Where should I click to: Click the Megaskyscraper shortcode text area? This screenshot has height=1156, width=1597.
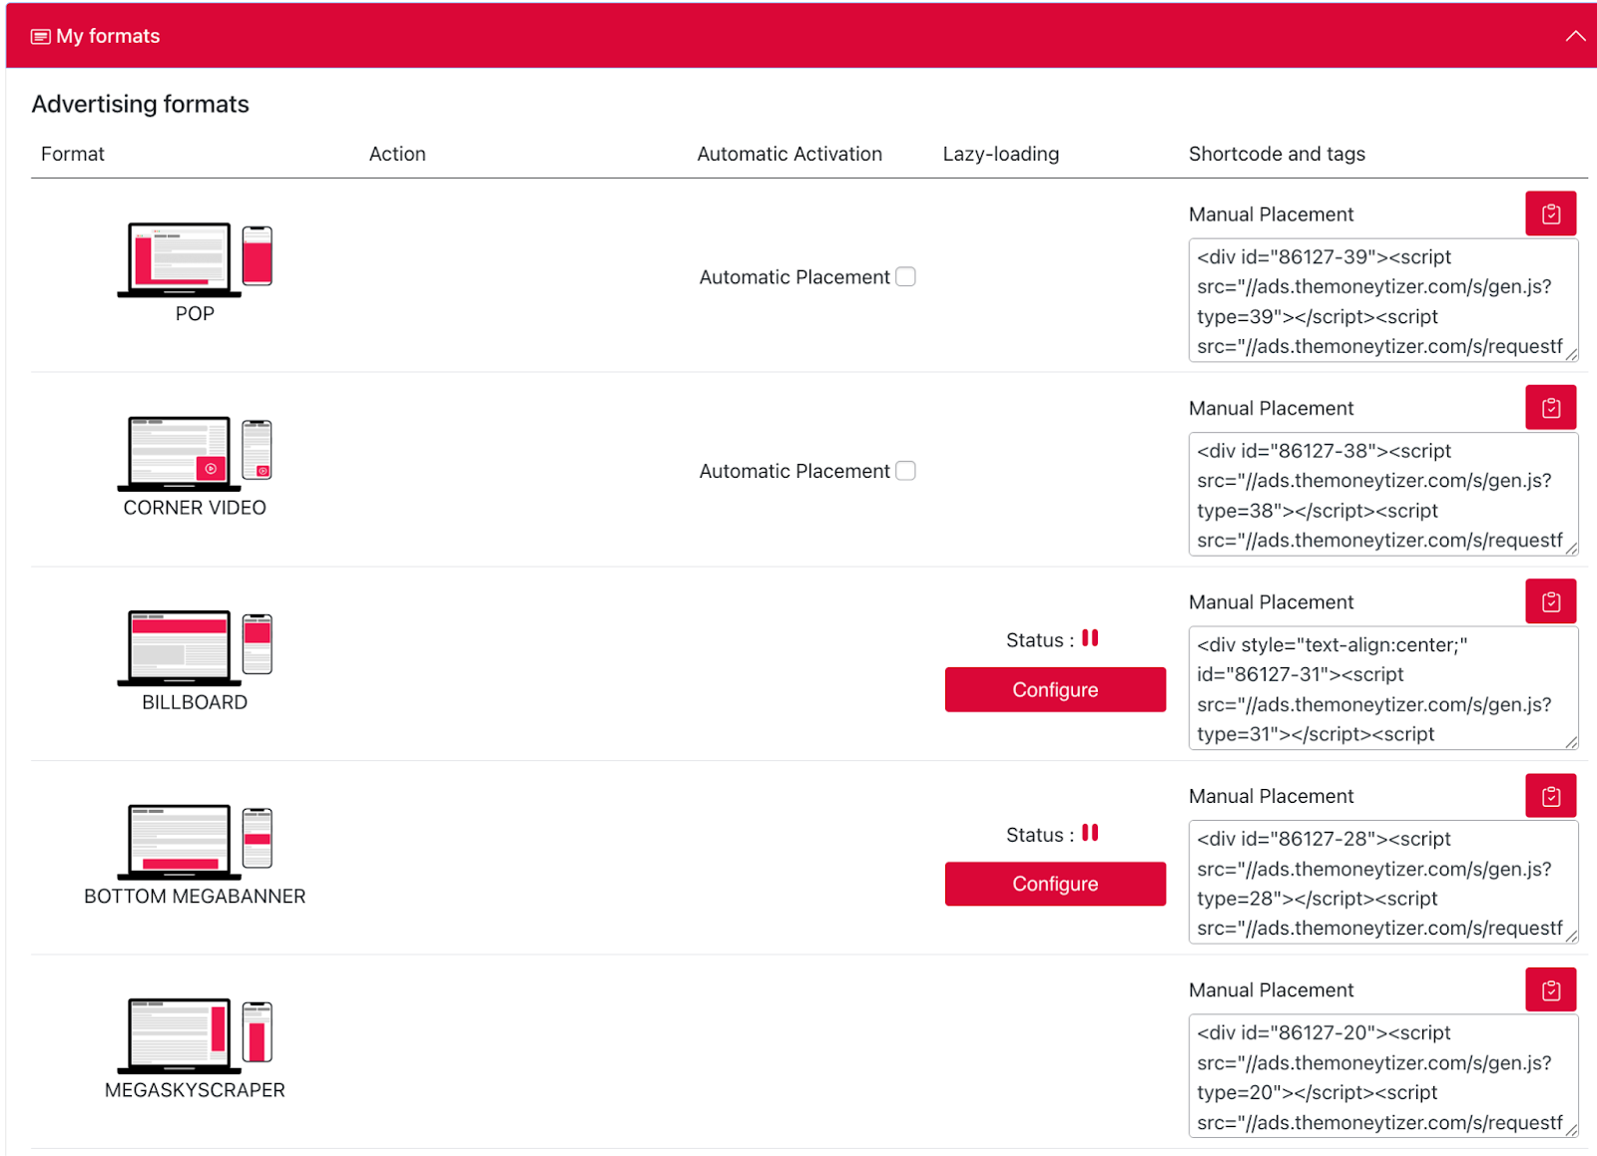tap(1382, 1077)
